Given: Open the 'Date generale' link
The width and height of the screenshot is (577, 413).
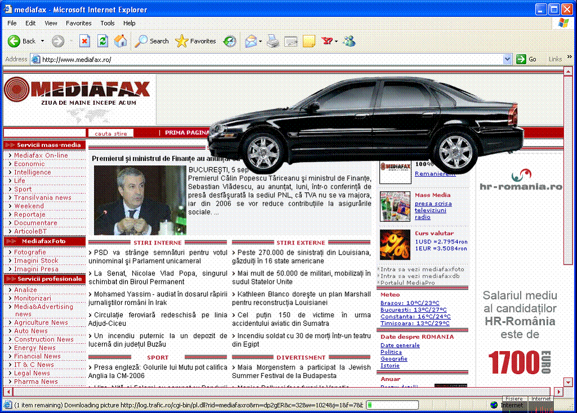Looking at the screenshot, I should (x=400, y=345).
